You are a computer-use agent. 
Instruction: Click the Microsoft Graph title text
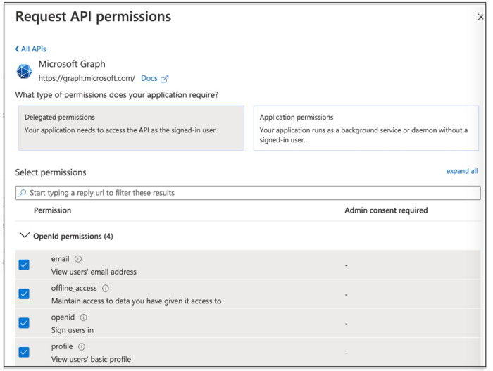pos(72,64)
